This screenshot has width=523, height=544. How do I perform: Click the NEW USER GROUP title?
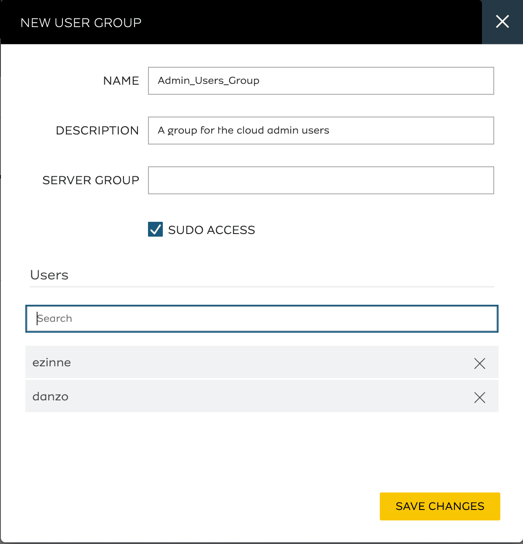click(x=81, y=23)
